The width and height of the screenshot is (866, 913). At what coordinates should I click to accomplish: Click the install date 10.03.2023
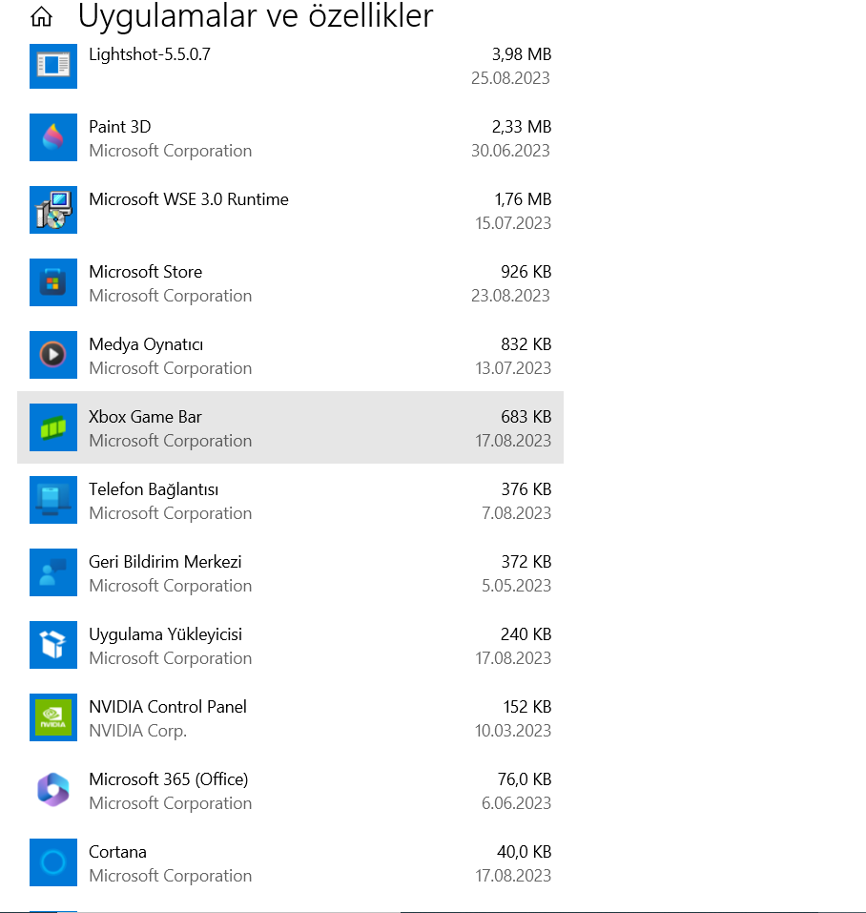[x=513, y=730]
